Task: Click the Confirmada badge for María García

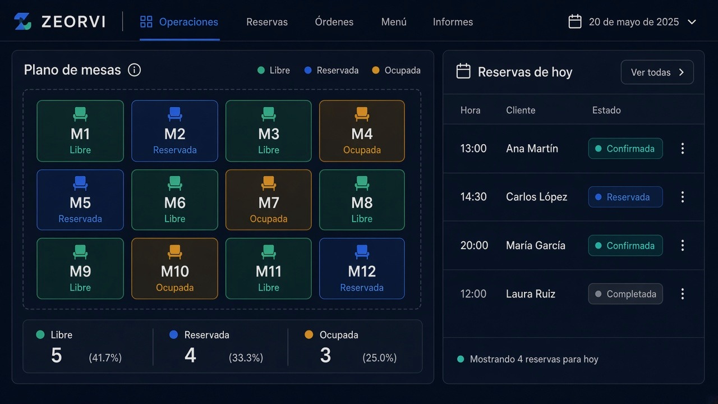Action: (625, 245)
